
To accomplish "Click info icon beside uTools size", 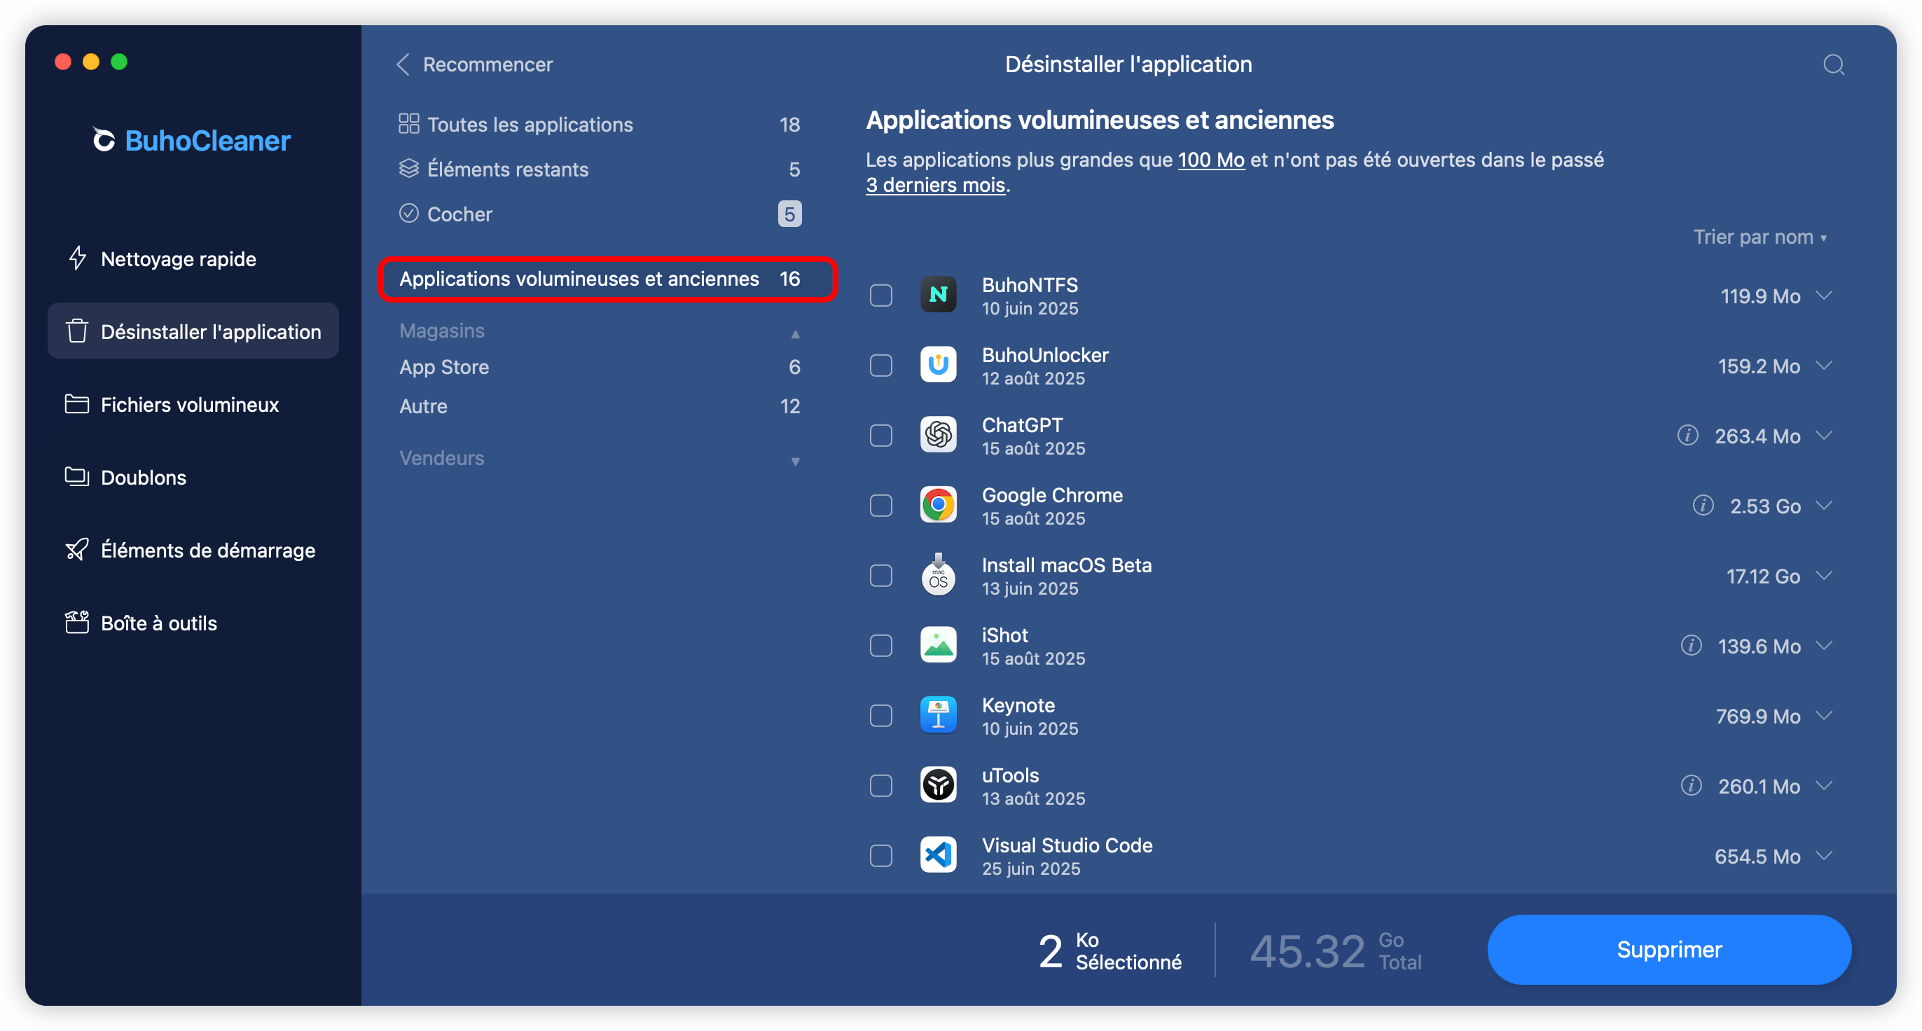I will [1691, 786].
